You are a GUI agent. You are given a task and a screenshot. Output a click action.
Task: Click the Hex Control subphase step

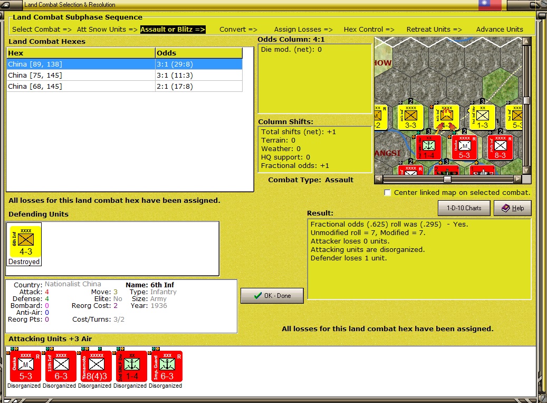click(369, 30)
